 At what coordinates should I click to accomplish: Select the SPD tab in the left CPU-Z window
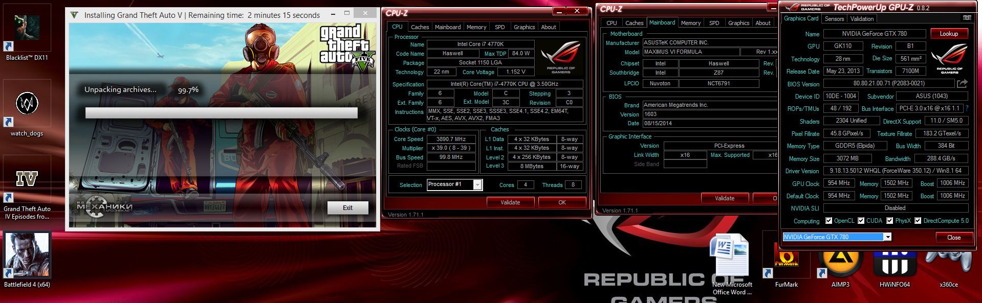[500, 27]
